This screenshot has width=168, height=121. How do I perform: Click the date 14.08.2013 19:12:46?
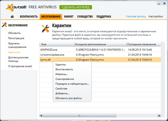pyautogui.click(x=140, y=50)
